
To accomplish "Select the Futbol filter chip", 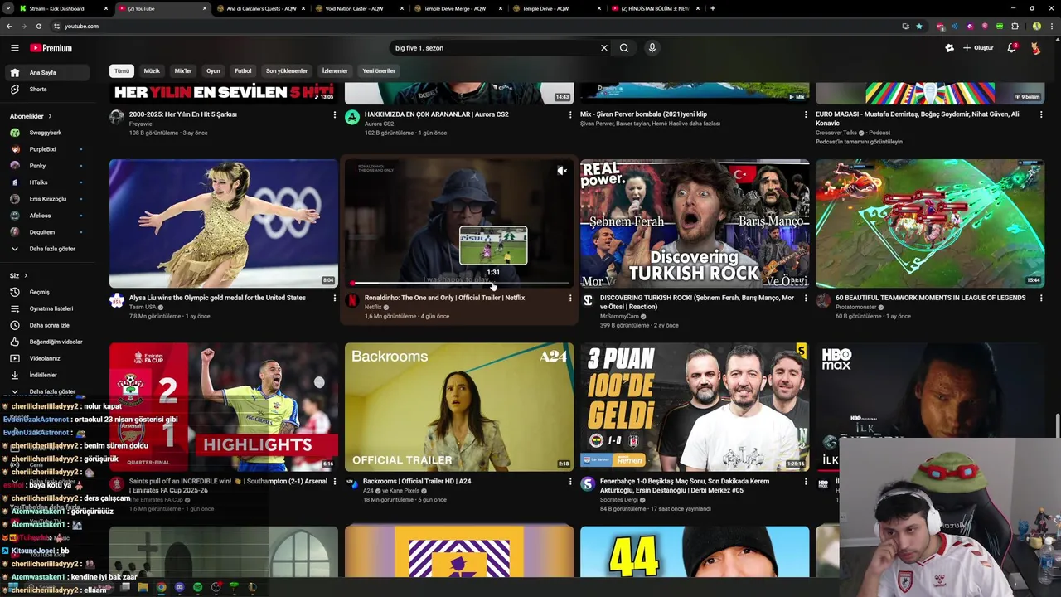I will [x=243, y=71].
